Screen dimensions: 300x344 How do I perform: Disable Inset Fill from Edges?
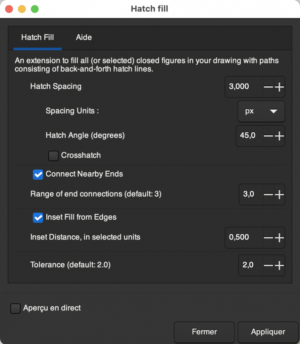pos(38,218)
